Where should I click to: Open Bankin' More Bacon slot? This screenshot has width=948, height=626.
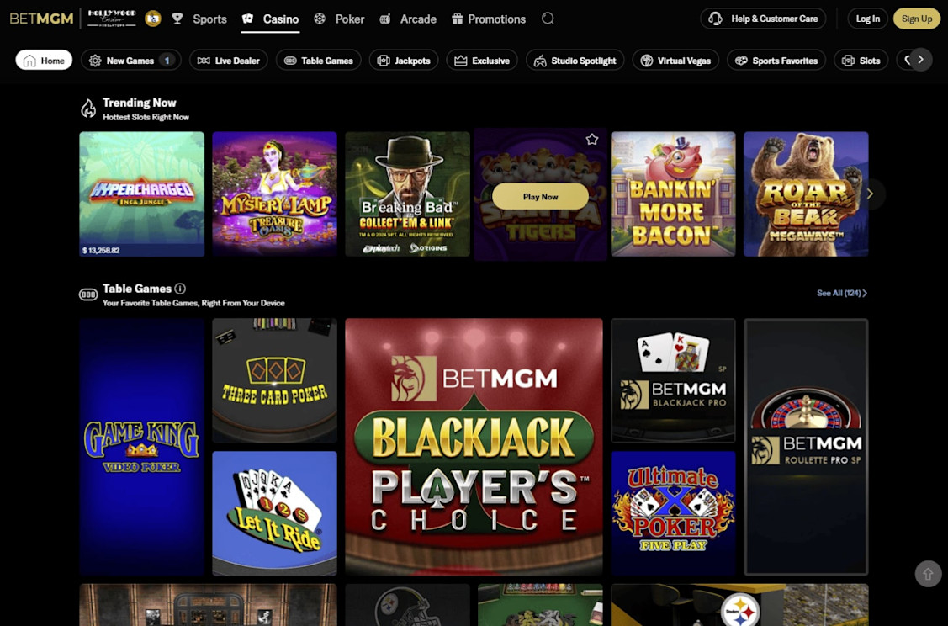[673, 194]
